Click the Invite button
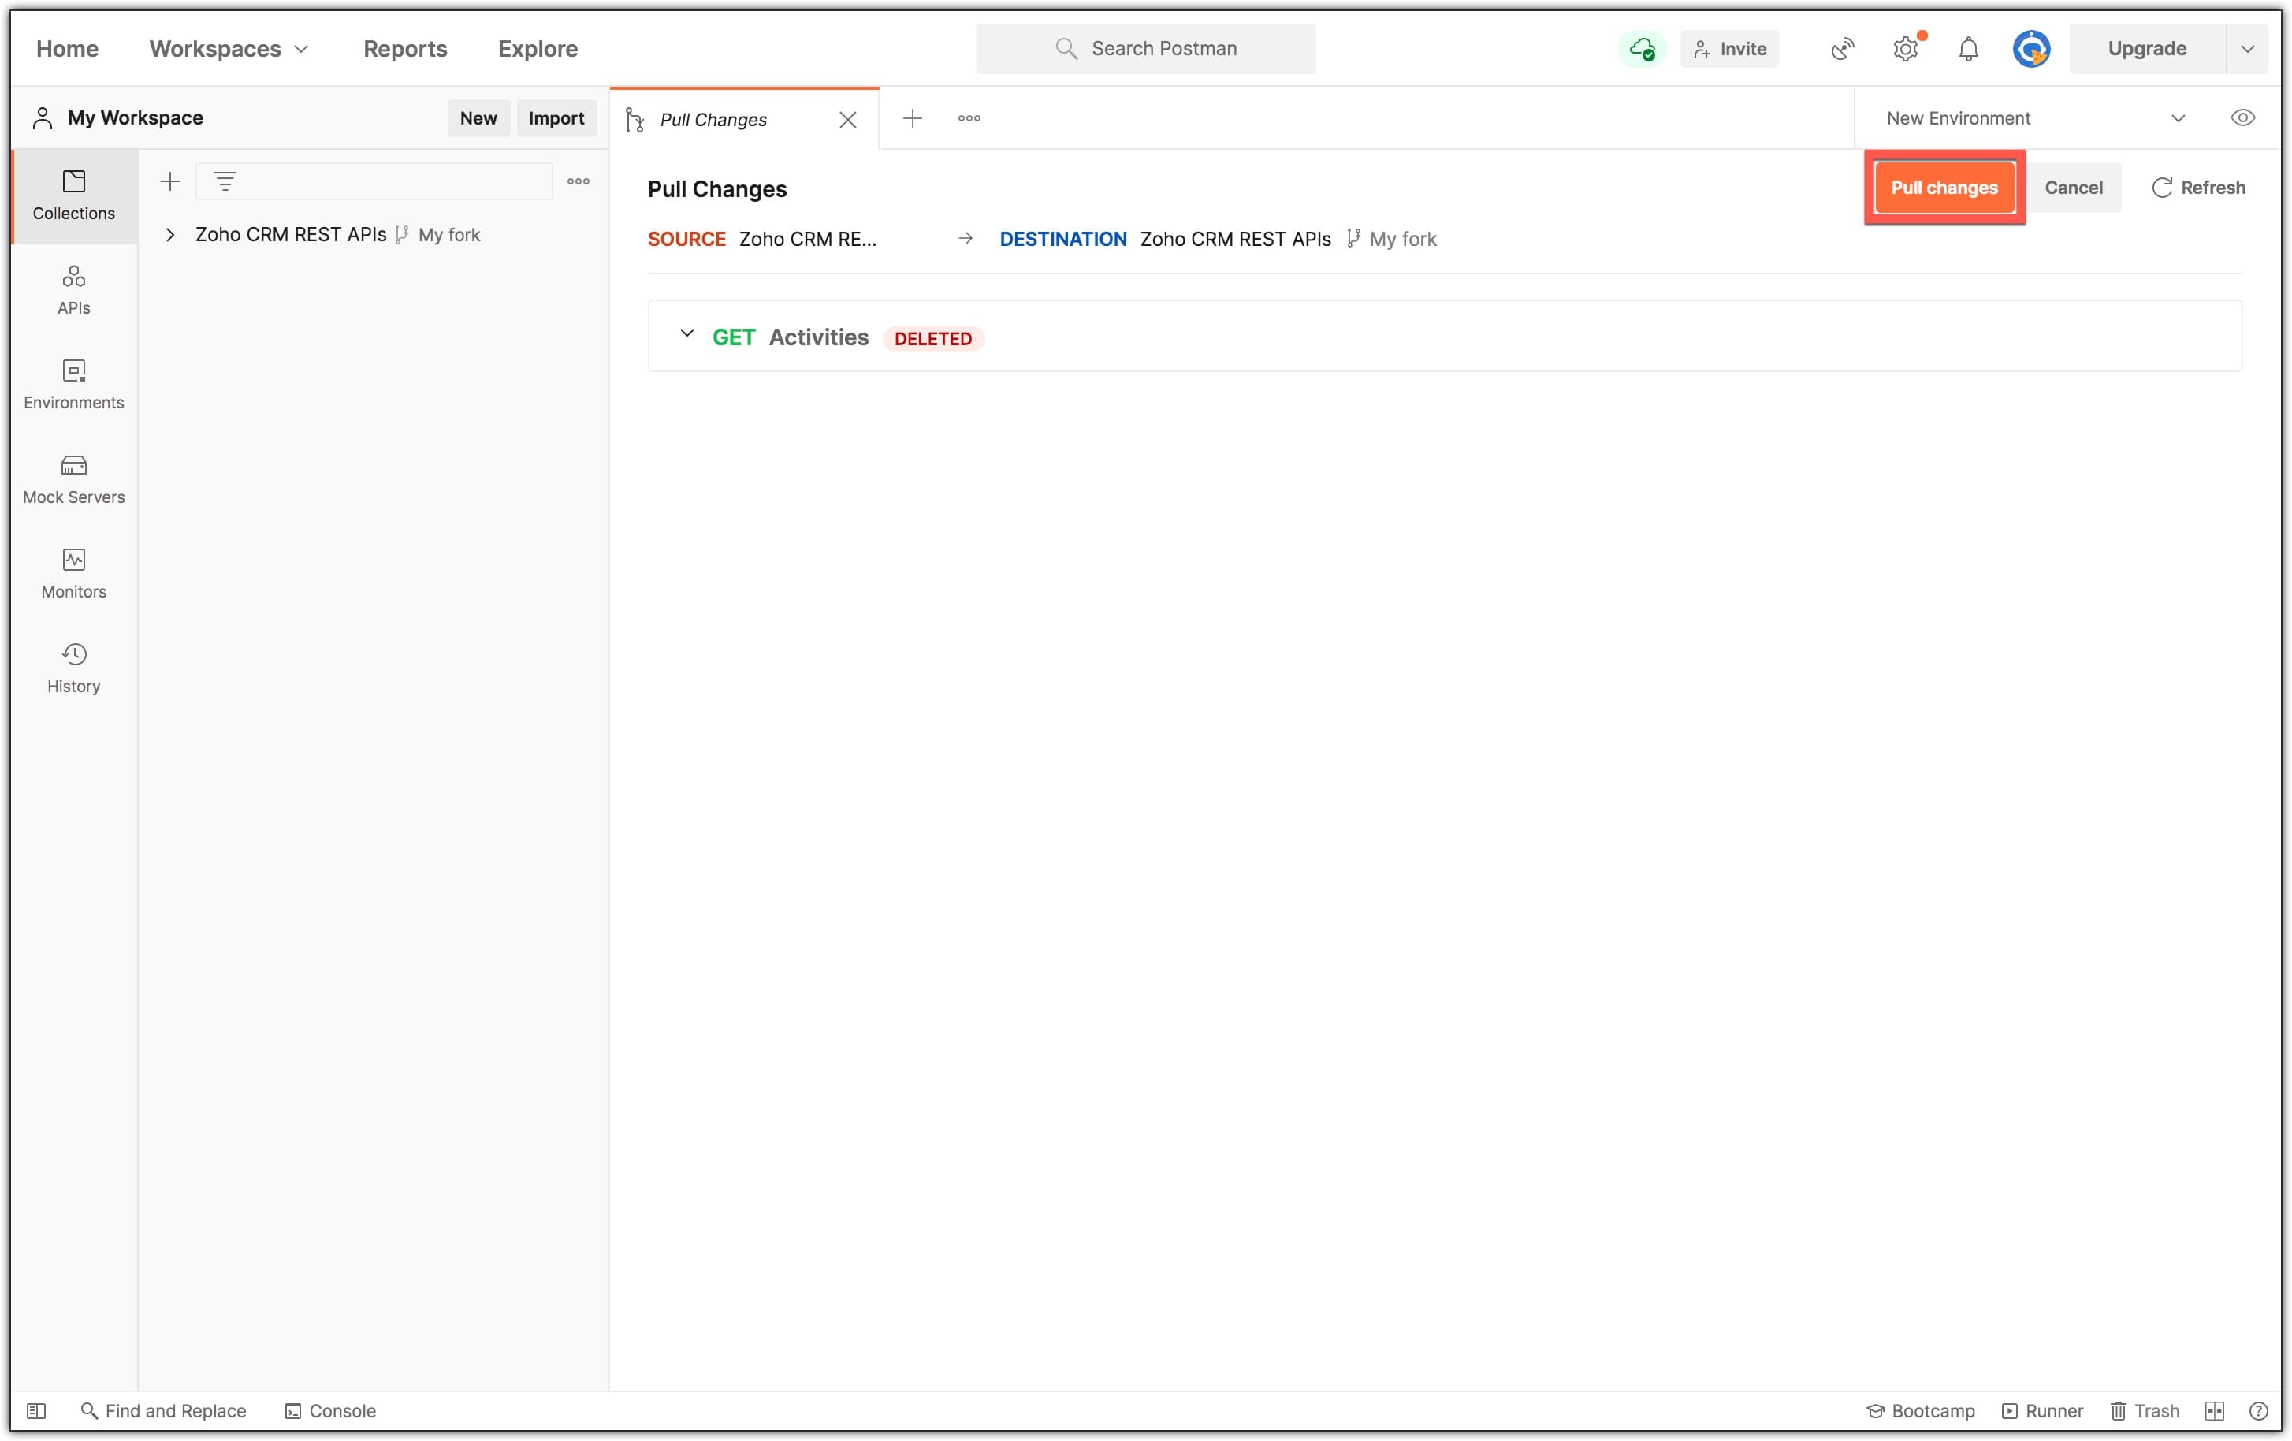 point(1730,49)
